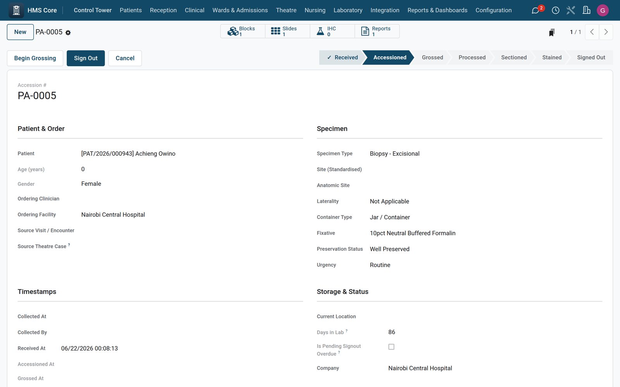Toggle Is Pending Signout Overdue checkbox
This screenshot has width=620, height=387.
(391, 347)
